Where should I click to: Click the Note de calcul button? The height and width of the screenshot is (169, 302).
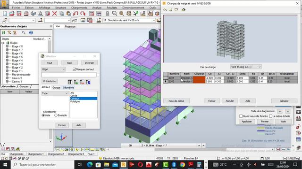click(176, 101)
